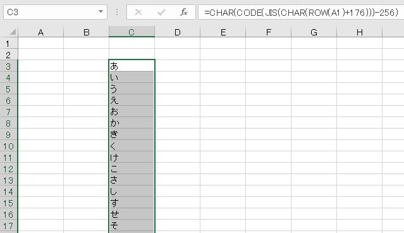Select row 4 header
This screenshot has width=404, height=233.
click(x=9, y=77)
